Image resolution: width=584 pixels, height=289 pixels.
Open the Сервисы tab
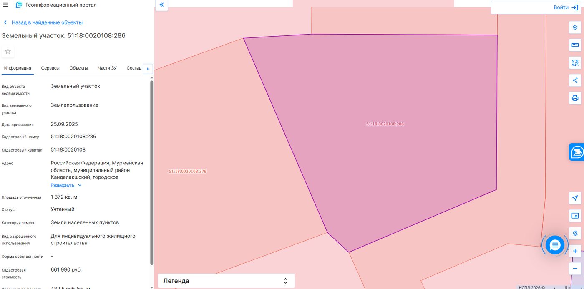(50, 68)
